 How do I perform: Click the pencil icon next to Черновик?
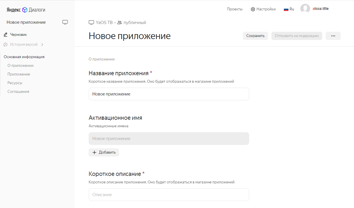click(5, 34)
